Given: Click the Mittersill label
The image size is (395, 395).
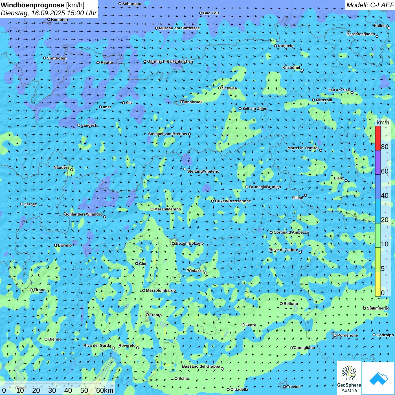Looking at the screenshot, I should point(324,100).
